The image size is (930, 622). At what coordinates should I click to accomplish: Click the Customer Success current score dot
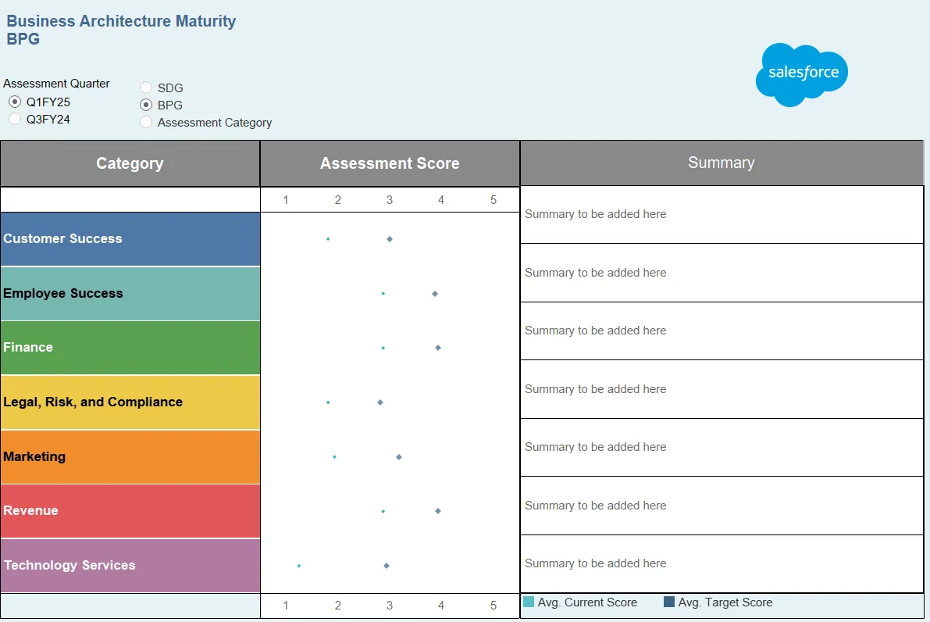pos(328,239)
